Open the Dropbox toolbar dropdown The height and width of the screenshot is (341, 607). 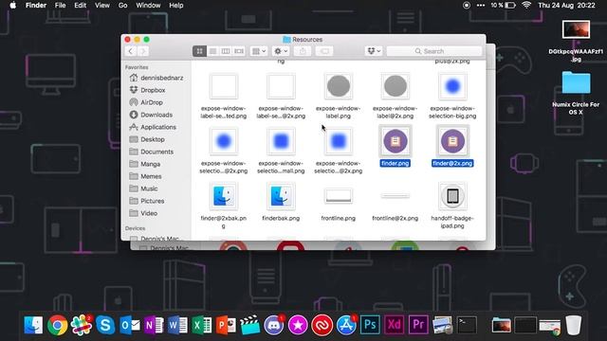pos(373,51)
